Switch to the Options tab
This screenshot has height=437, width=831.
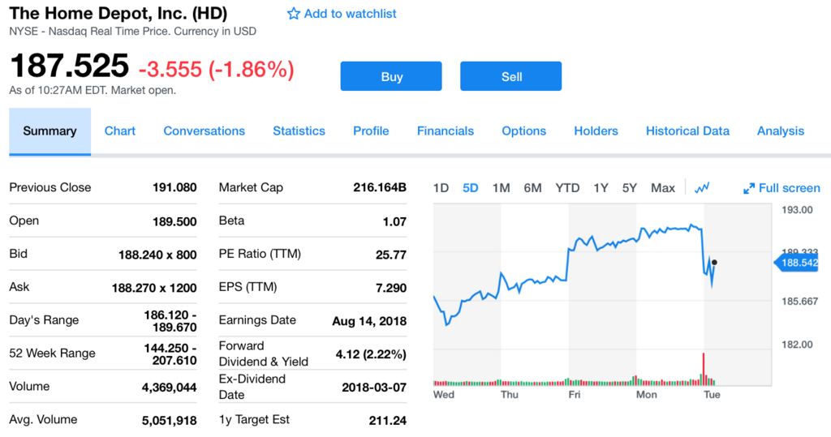(523, 131)
